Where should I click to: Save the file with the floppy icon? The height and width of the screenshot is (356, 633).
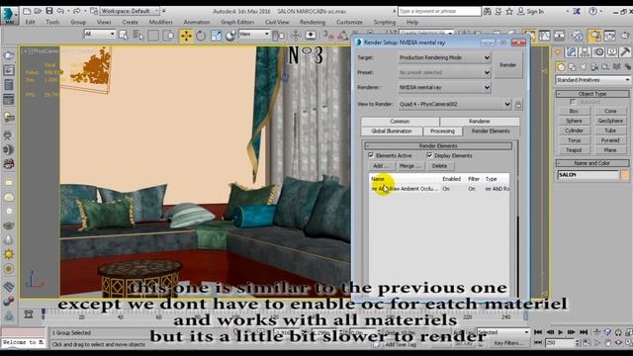(49, 11)
